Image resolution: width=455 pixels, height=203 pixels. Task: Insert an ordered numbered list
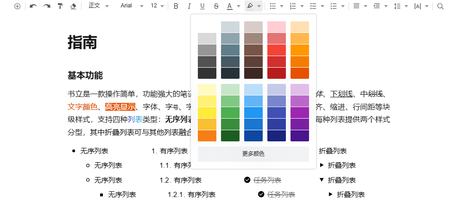tap(293, 6)
